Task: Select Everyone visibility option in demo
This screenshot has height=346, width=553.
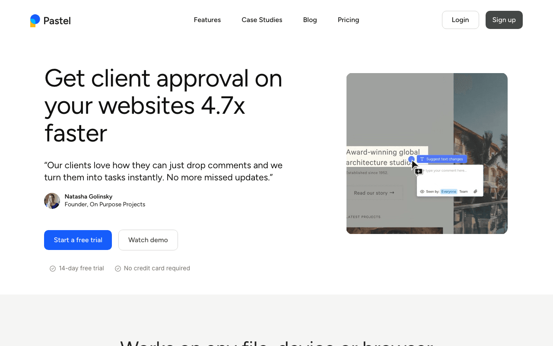Action: 448,192
